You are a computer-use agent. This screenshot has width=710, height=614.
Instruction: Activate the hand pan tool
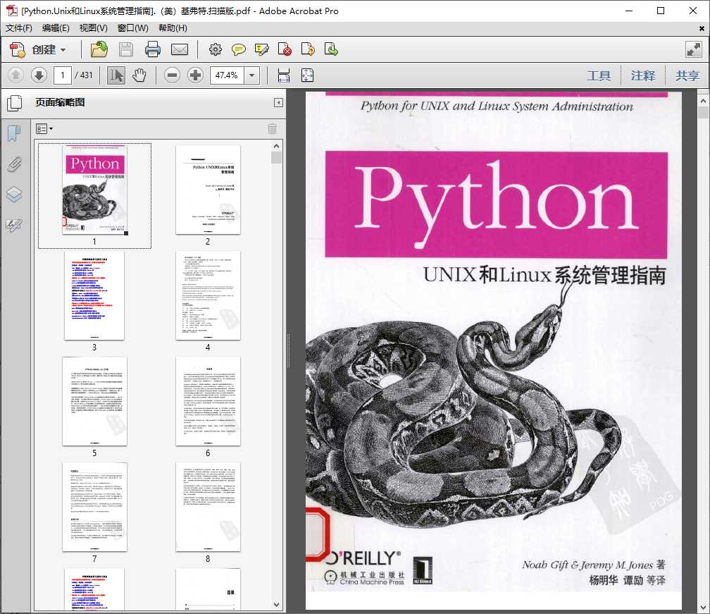pos(139,75)
